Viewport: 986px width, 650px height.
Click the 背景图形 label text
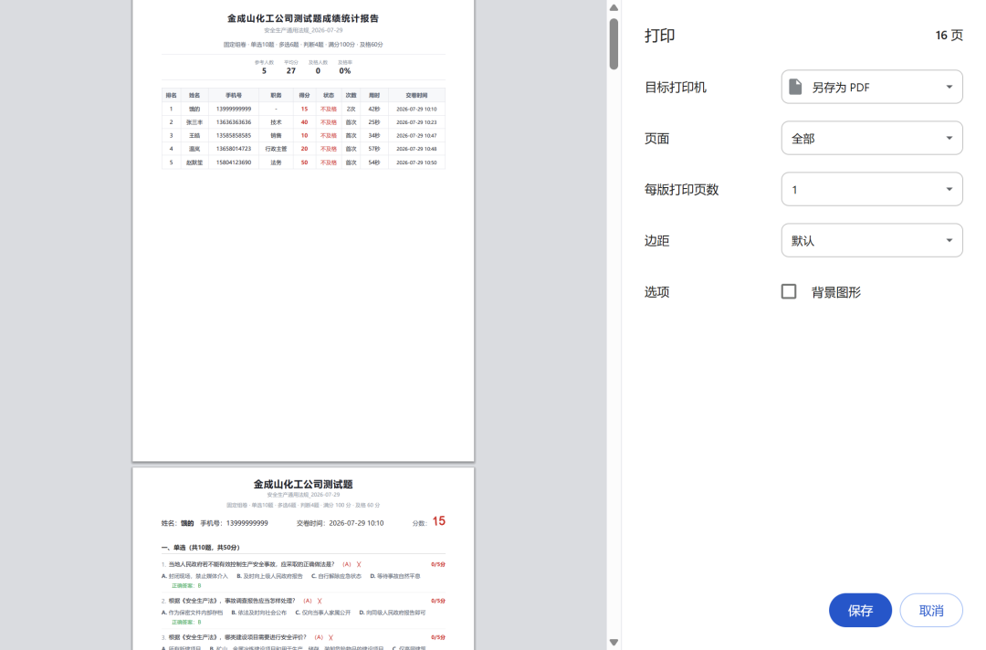835,292
